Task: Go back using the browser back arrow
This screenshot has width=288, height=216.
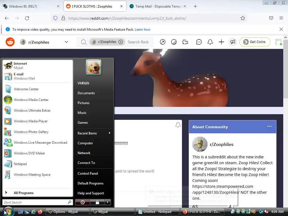Action: (7, 18)
